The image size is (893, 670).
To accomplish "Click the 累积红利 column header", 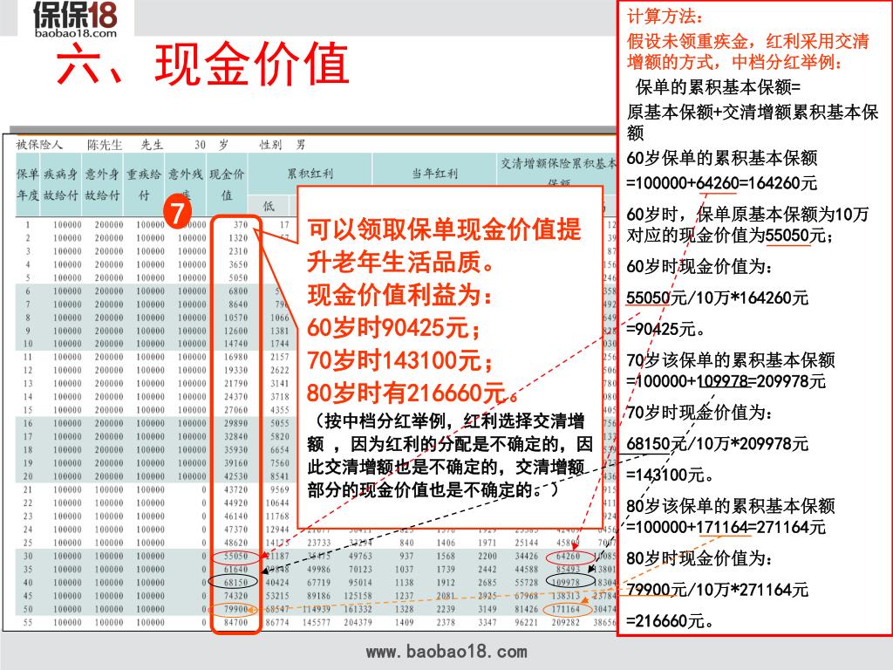I will tap(310, 174).
